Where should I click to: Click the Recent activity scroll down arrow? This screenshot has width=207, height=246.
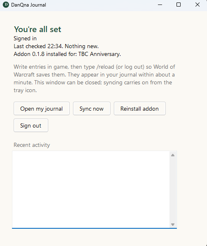[x=173, y=225]
